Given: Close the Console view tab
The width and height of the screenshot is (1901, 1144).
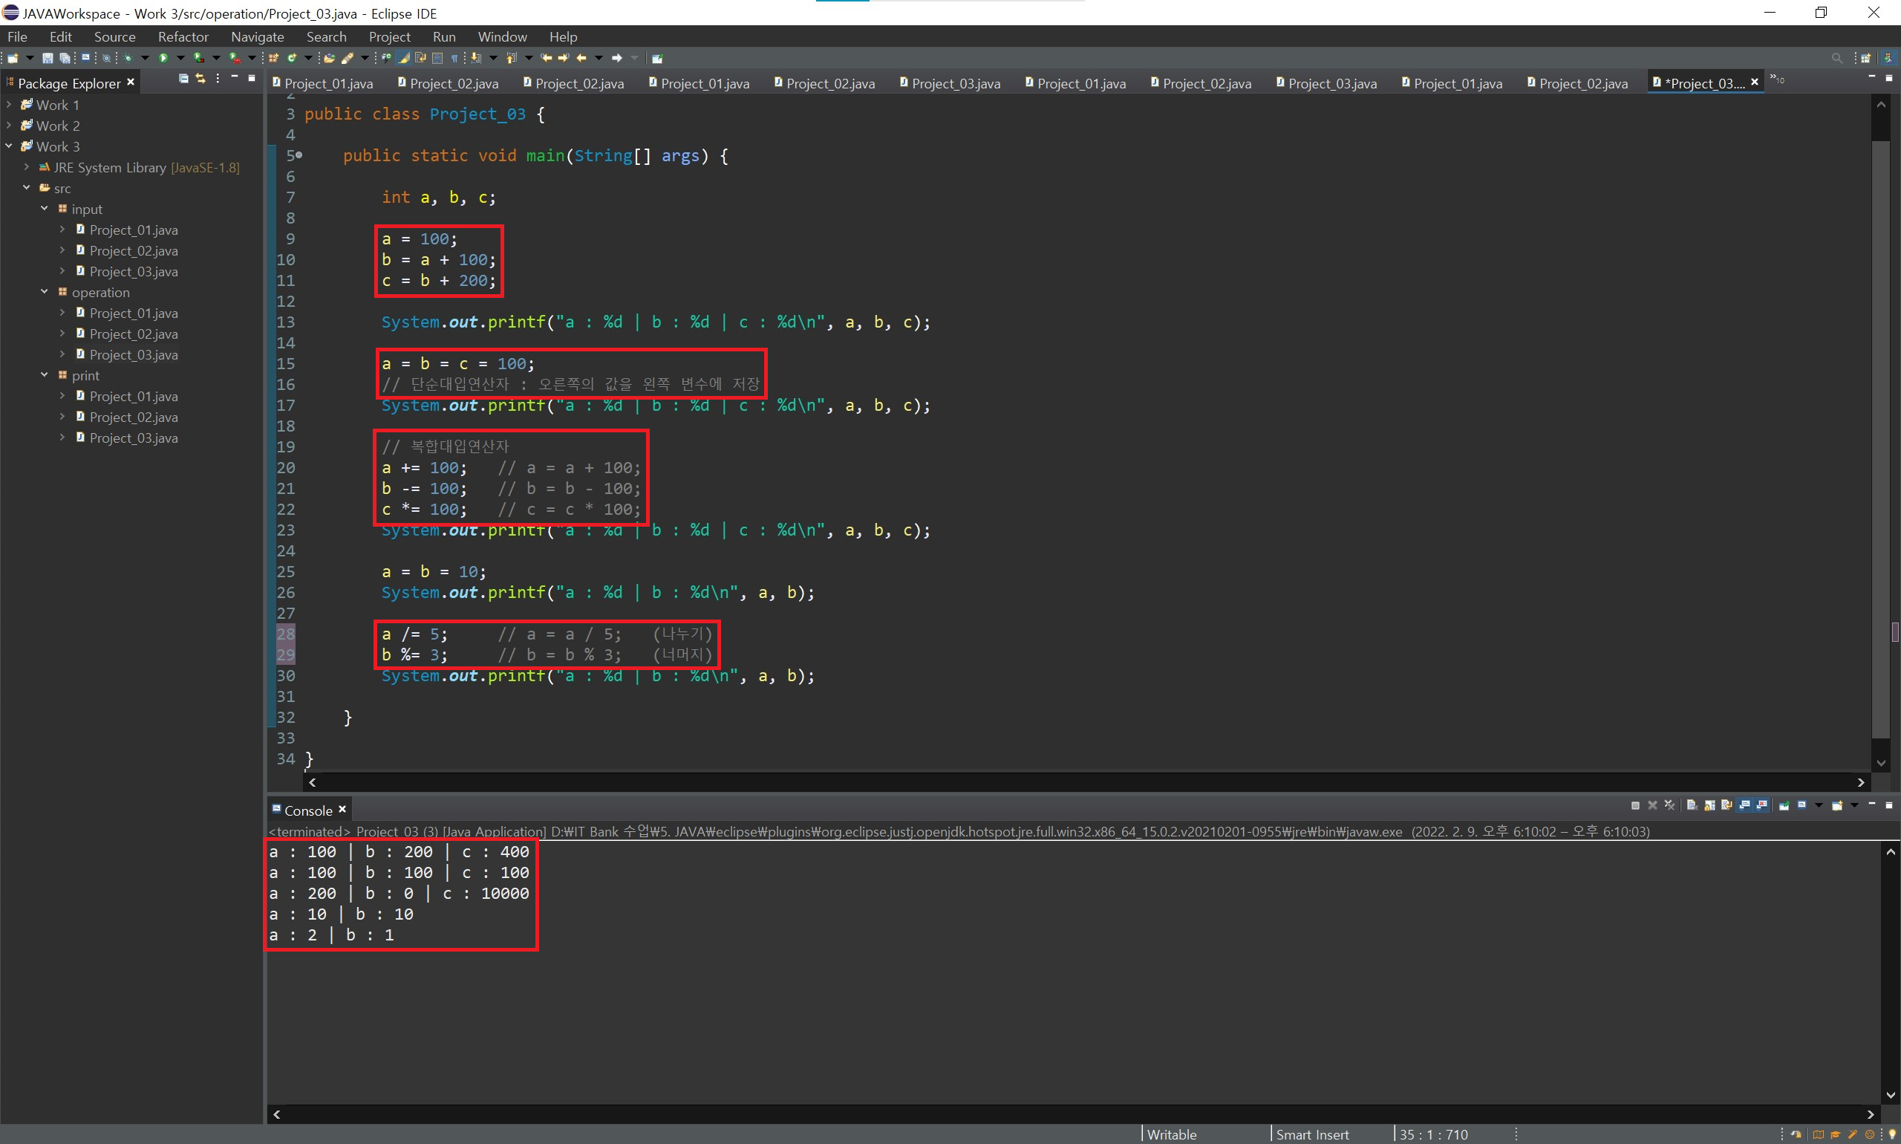Looking at the screenshot, I should [342, 810].
